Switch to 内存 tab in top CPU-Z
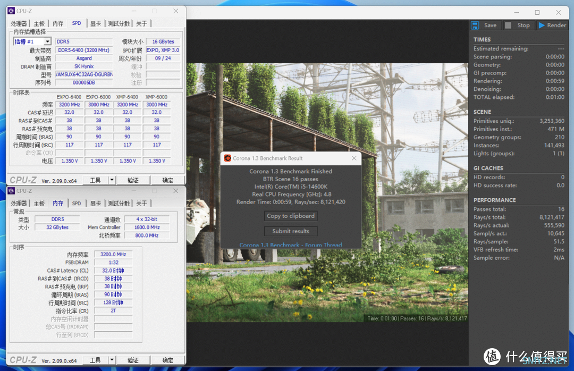 (58, 23)
